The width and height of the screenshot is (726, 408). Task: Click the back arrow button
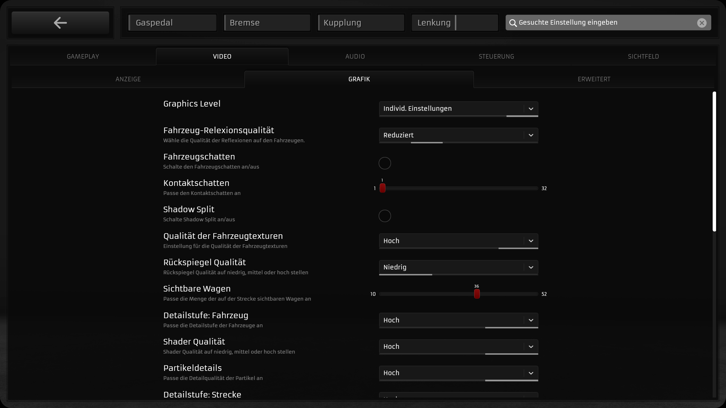tap(60, 23)
